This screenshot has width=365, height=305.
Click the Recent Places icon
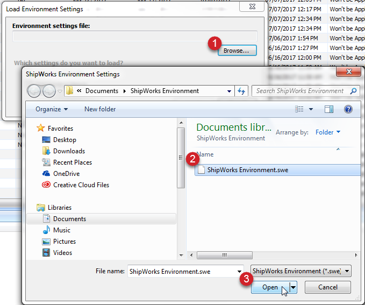tap(46, 162)
